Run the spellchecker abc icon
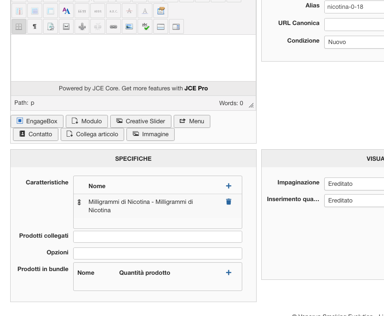The image size is (384, 316). tap(145, 27)
